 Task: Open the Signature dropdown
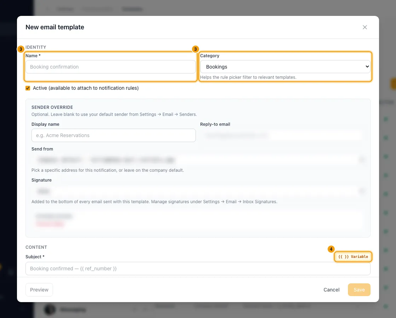pos(198,191)
